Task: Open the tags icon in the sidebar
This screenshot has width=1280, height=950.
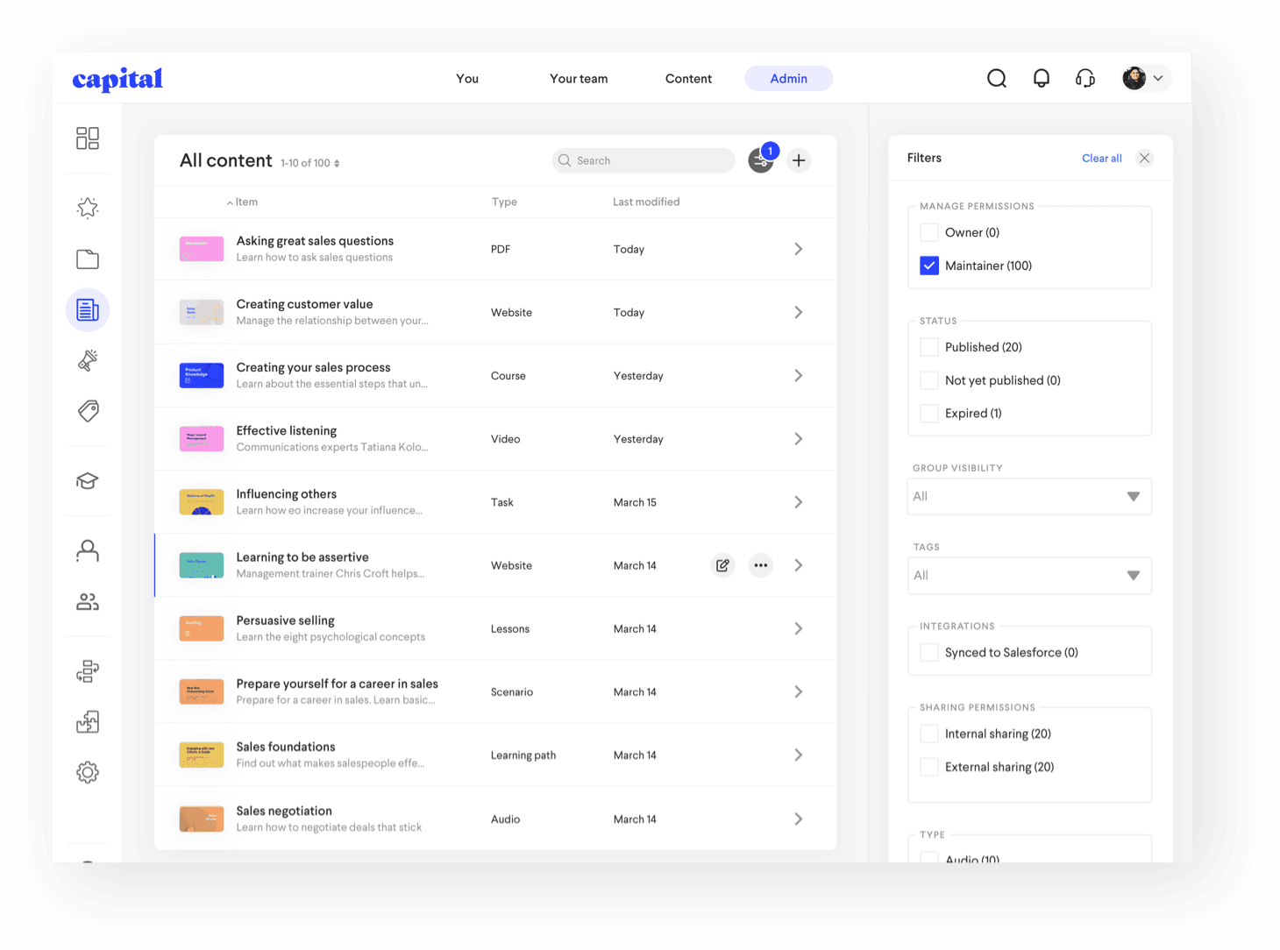Action: [x=88, y=411]
